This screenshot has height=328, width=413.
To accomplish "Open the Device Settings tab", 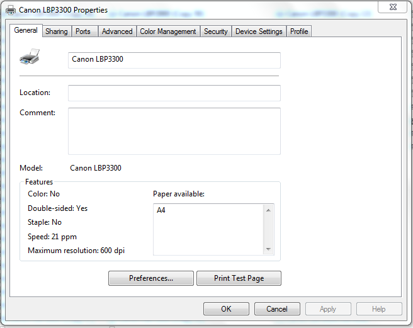I will (x=259, y=31).
